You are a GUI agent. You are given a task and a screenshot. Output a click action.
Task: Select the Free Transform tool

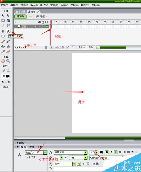(x=3, y=21)
